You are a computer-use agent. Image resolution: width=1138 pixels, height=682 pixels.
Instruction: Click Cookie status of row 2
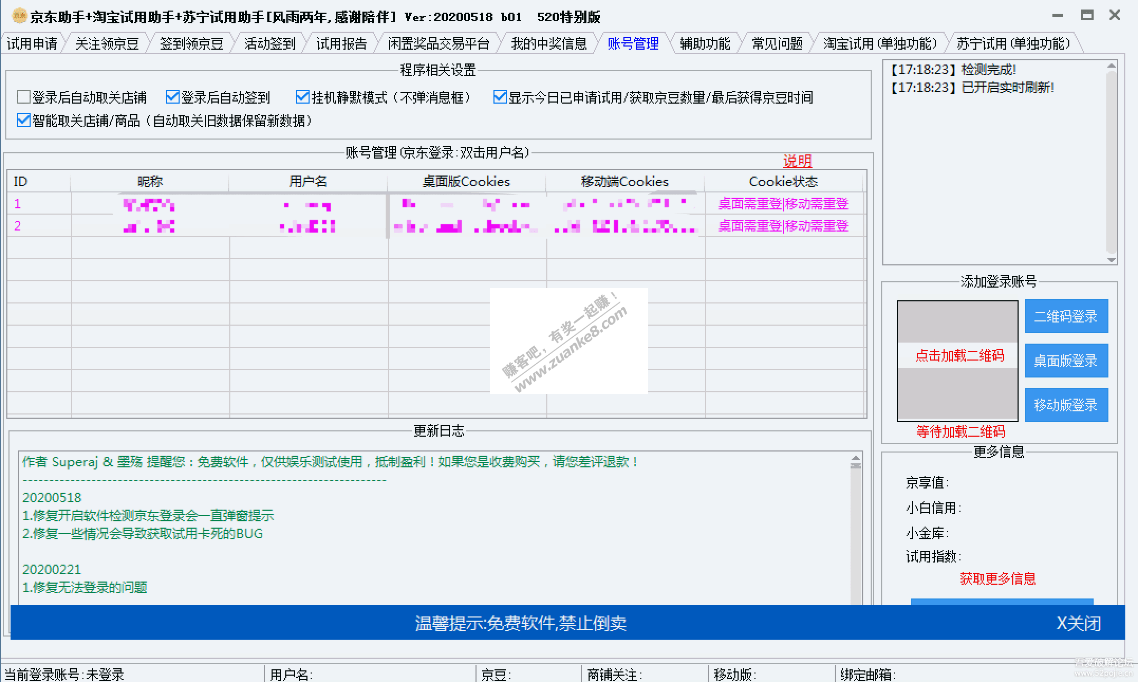(783, 226)
